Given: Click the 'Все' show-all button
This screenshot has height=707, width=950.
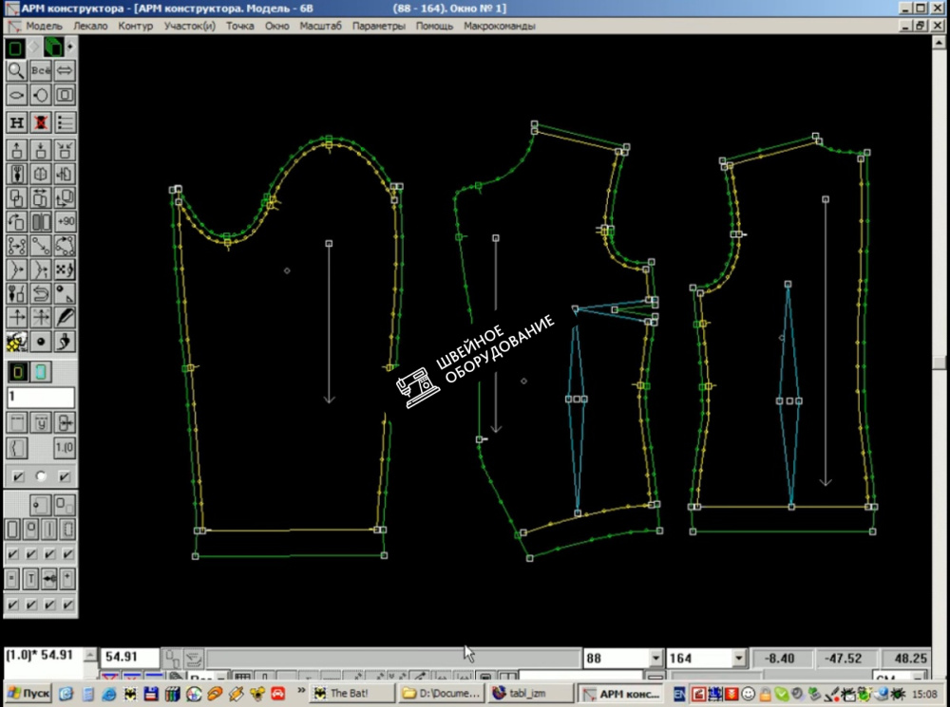Looking at the screenshot, I should pos(41,70).
